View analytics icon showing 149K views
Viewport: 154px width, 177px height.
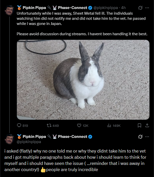point(109,125)
